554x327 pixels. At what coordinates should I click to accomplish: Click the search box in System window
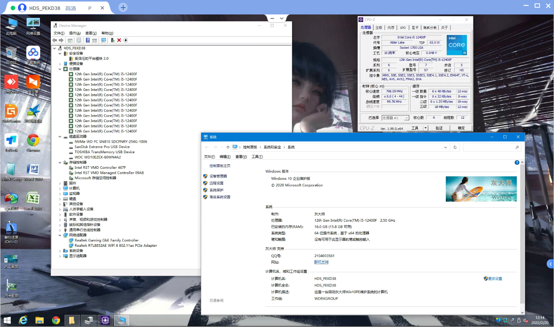(492, 147)
